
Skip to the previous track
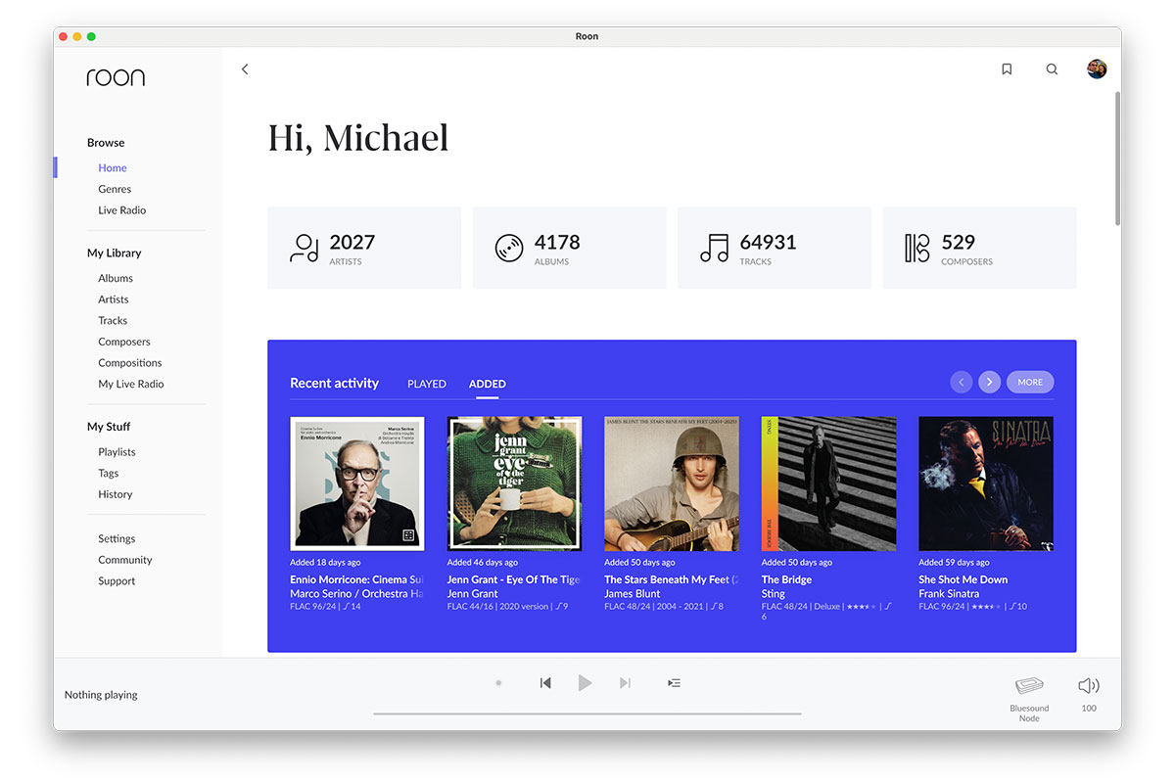coord(545,683)
